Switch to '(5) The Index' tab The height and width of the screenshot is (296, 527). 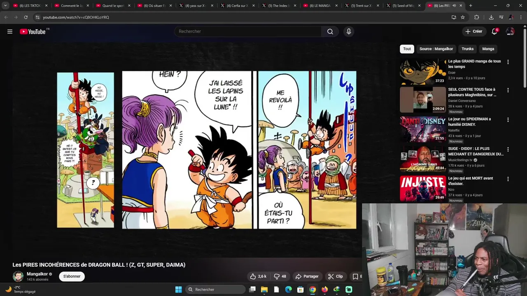[278, 6]
